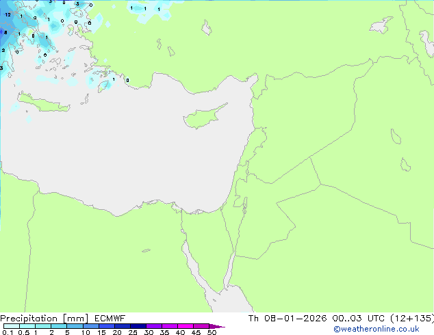Click the '35' legend scale label

[x=164, y=332]
